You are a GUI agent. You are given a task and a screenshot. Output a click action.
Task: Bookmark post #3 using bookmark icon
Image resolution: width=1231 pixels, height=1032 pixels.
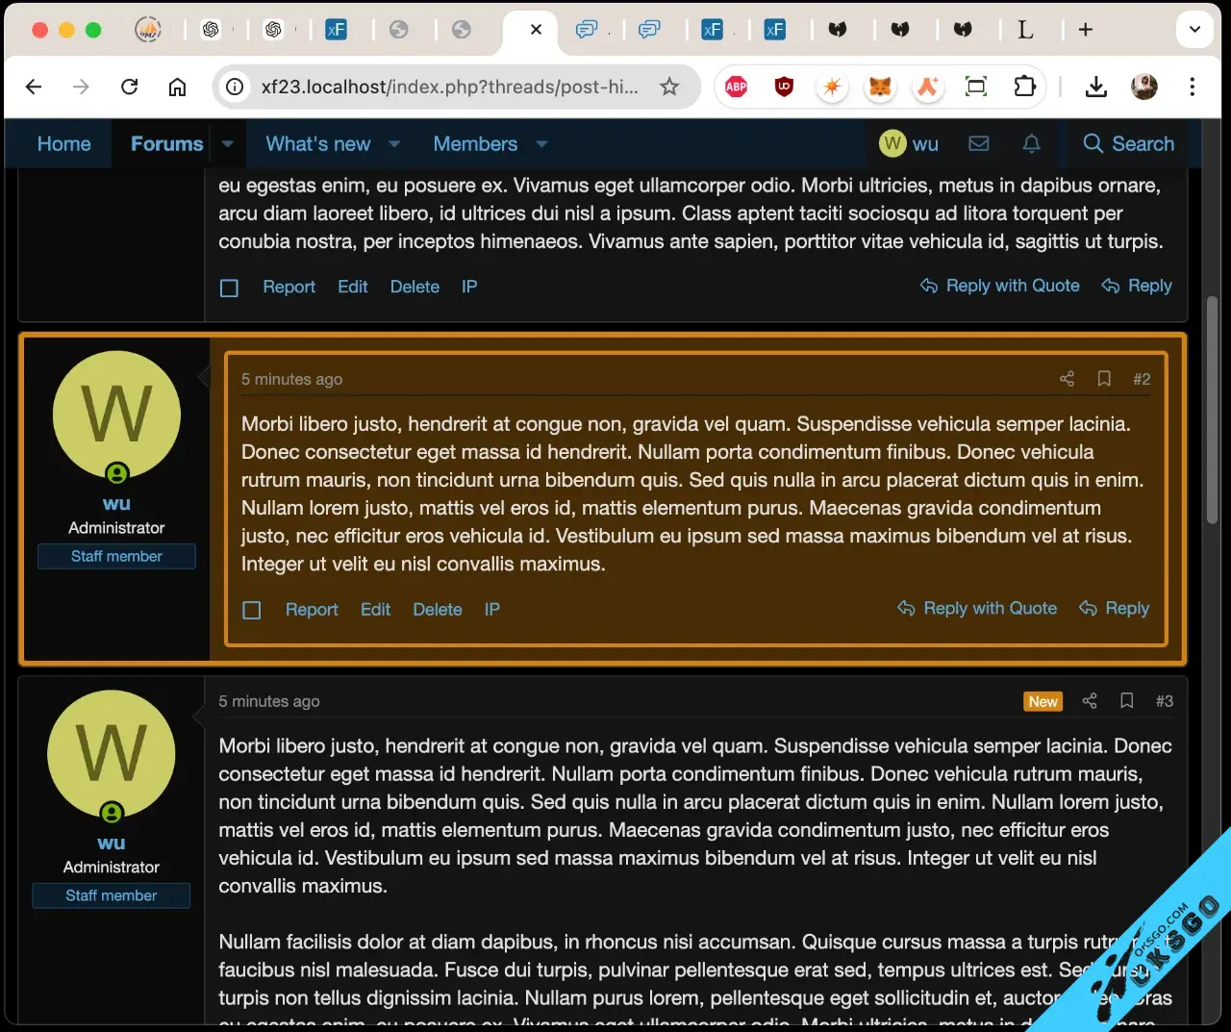click(1127, 701)
